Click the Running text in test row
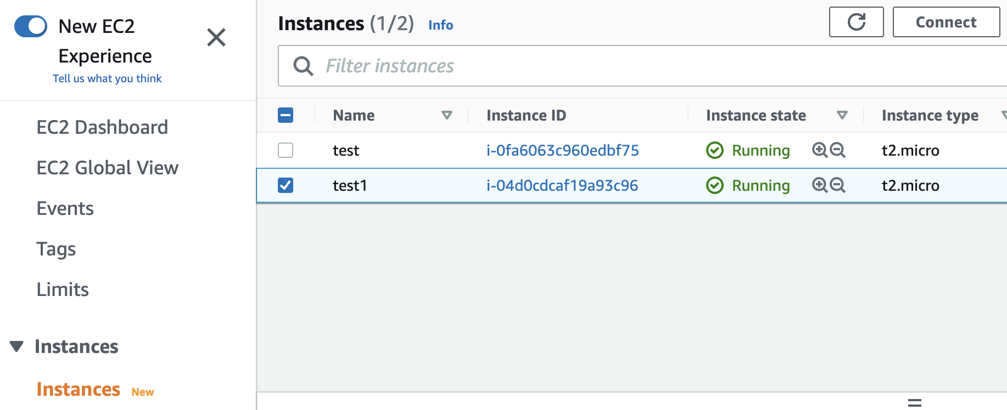 point(761,150)
